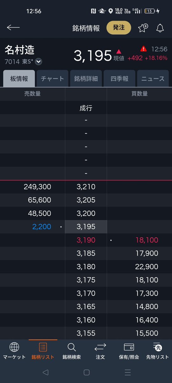
Task: Open マーケット globe icon
Action: (14, 347)
